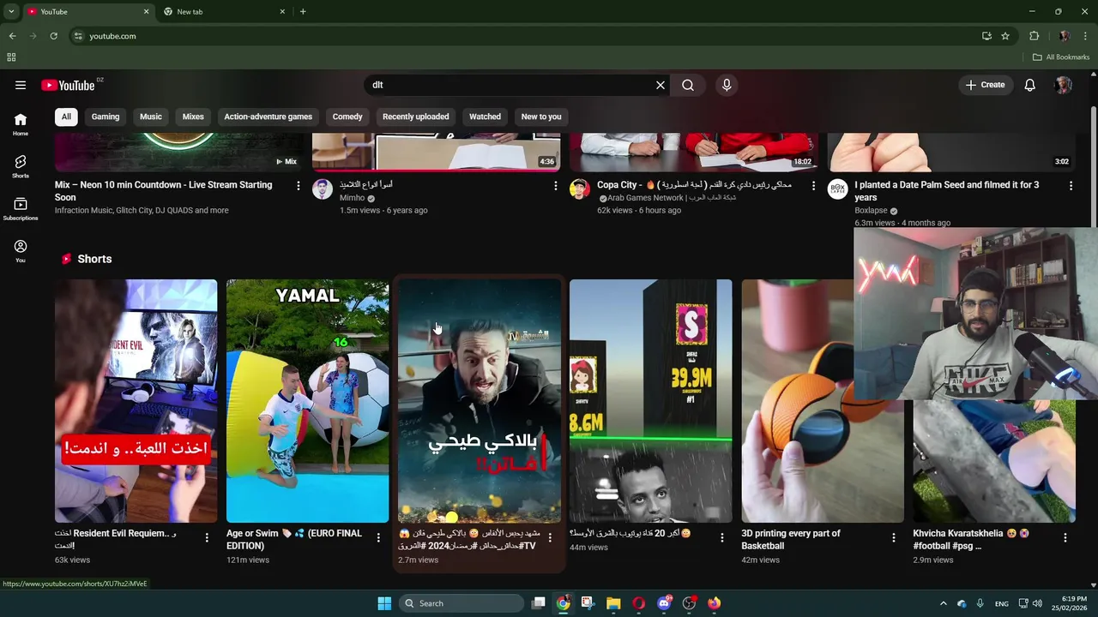Open the Resident Evil Requiem short thumbnail
Viewport: 1098px width, 617px height.
click(x=136, y=401)
